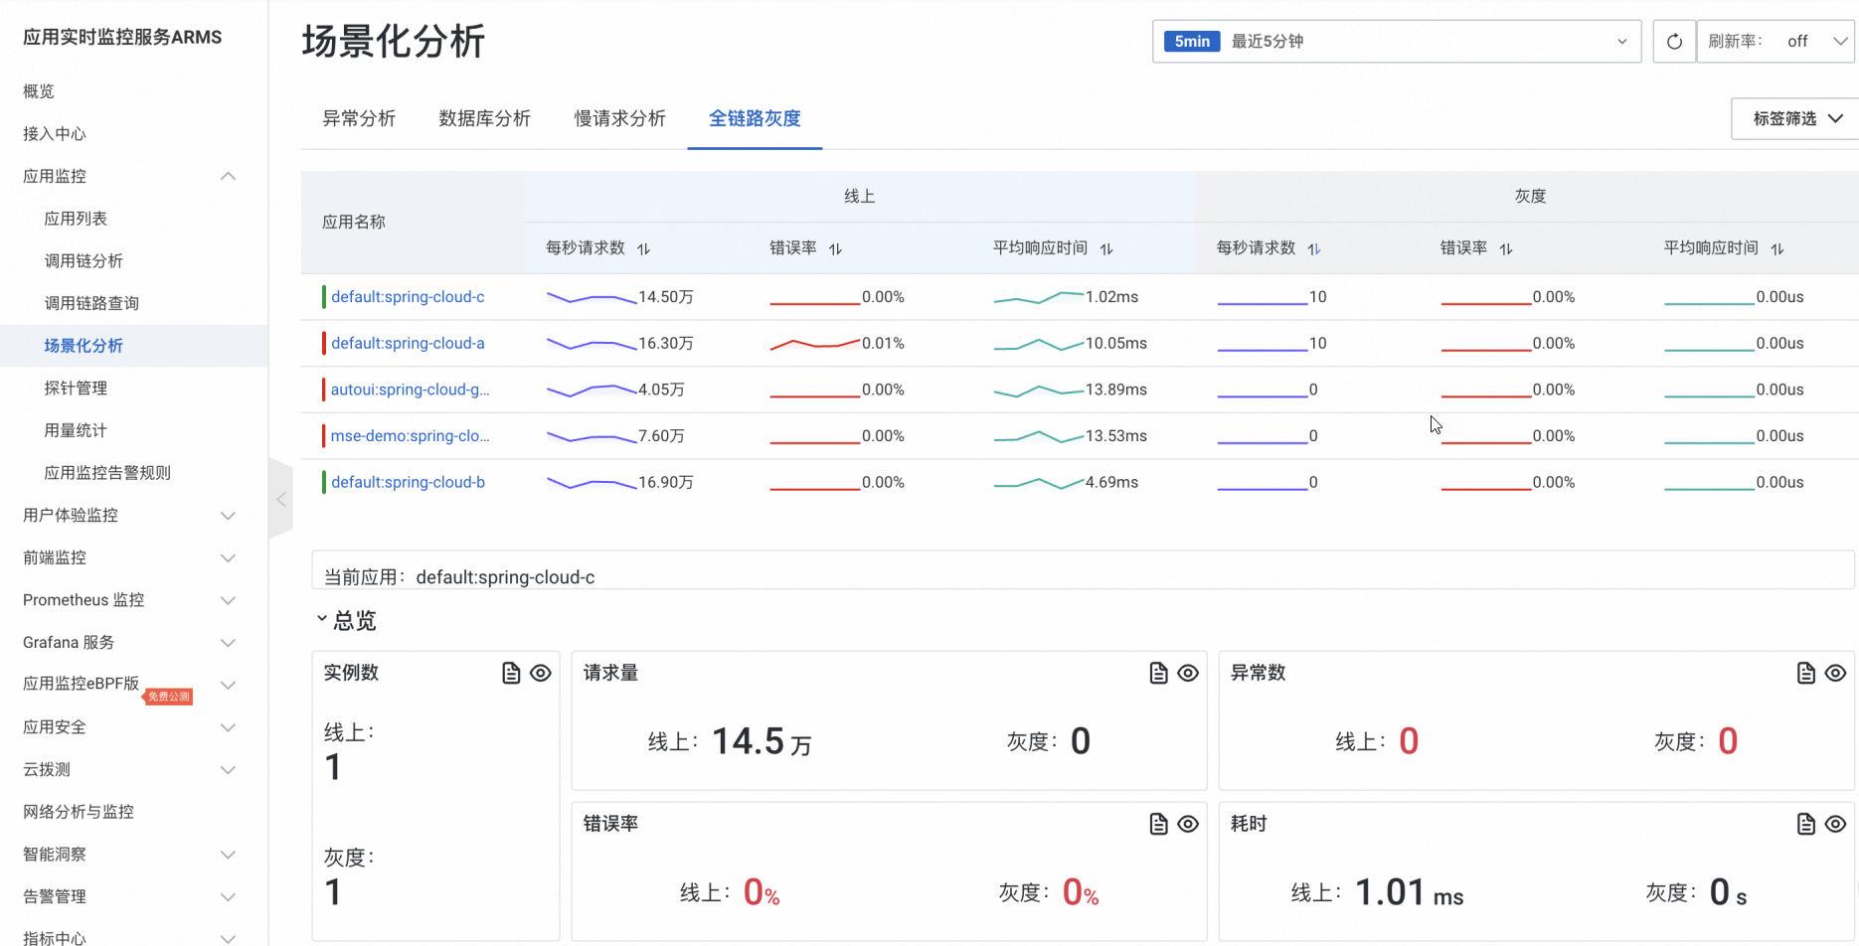Go to 应用列表 in sidebar

[x=76, y=219]
